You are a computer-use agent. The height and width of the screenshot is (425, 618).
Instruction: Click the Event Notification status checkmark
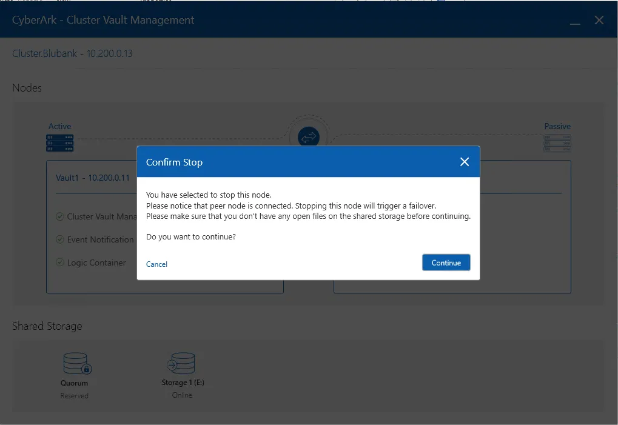[x=60, y=239]
